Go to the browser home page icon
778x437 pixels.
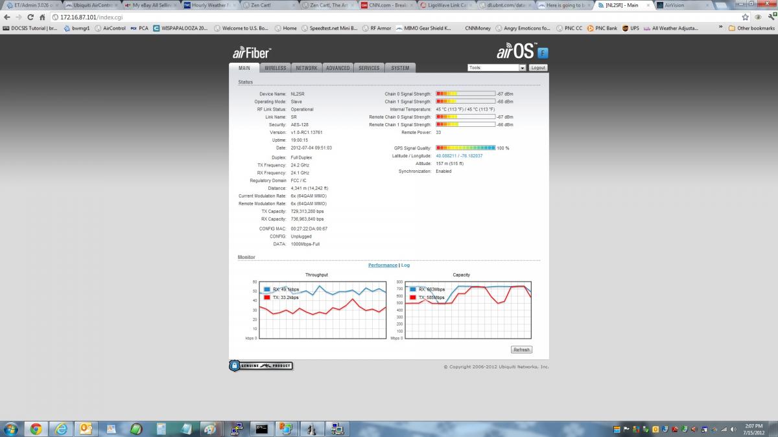(x=42, y=17)
